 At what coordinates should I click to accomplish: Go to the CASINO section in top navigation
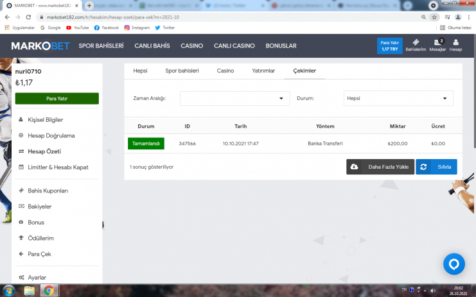192,46
